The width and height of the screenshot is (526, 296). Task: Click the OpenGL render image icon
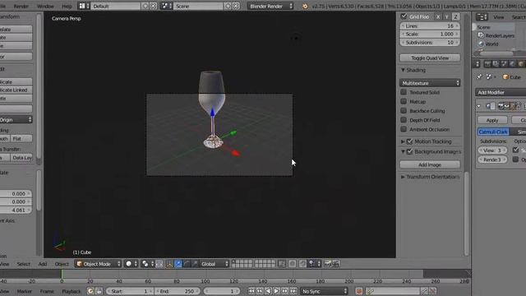pos(328,264)
